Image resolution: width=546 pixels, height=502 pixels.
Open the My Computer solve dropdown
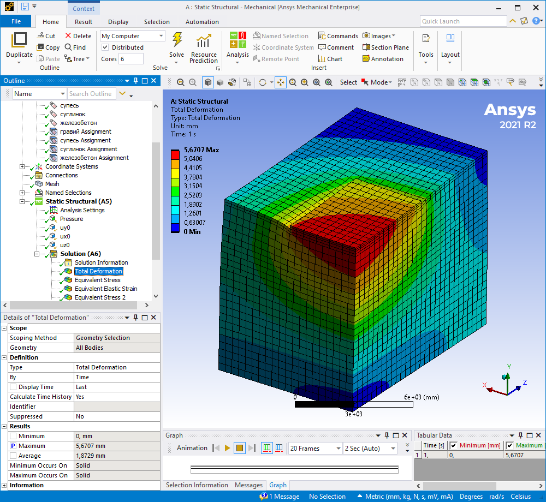132,36
